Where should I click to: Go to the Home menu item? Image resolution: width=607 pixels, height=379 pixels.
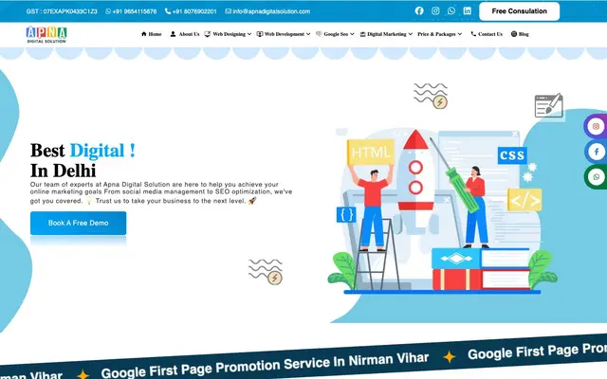click(x=152, y=34)
